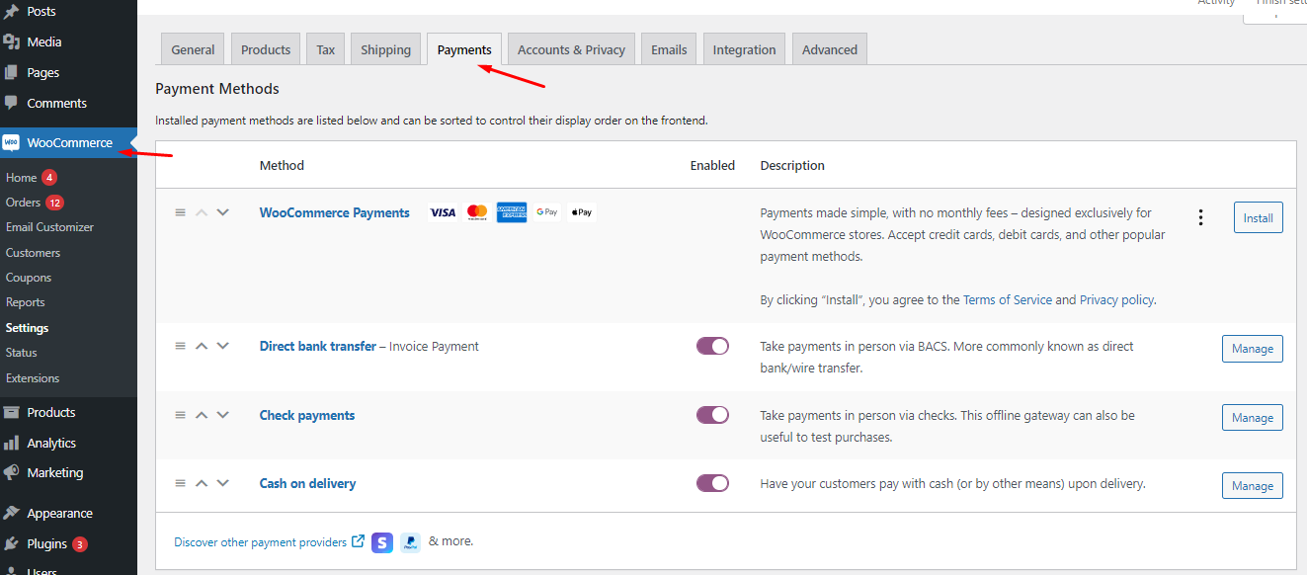Click the Visa card logo
1307x575 pixels.
click(x=443, y=212)
